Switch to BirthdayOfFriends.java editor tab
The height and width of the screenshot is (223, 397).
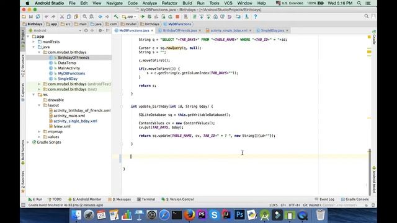tap(179, 30)
